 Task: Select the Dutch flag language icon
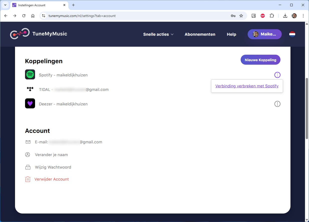click(x=292, y=34)
